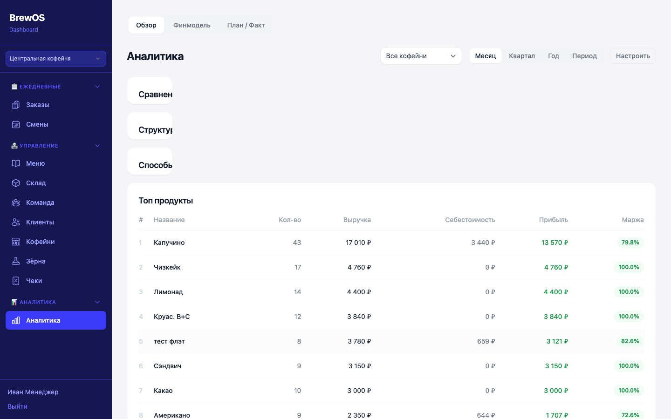Screen dimensions: 671x419
Task: Select the Склад box icon
Action: 16,183
